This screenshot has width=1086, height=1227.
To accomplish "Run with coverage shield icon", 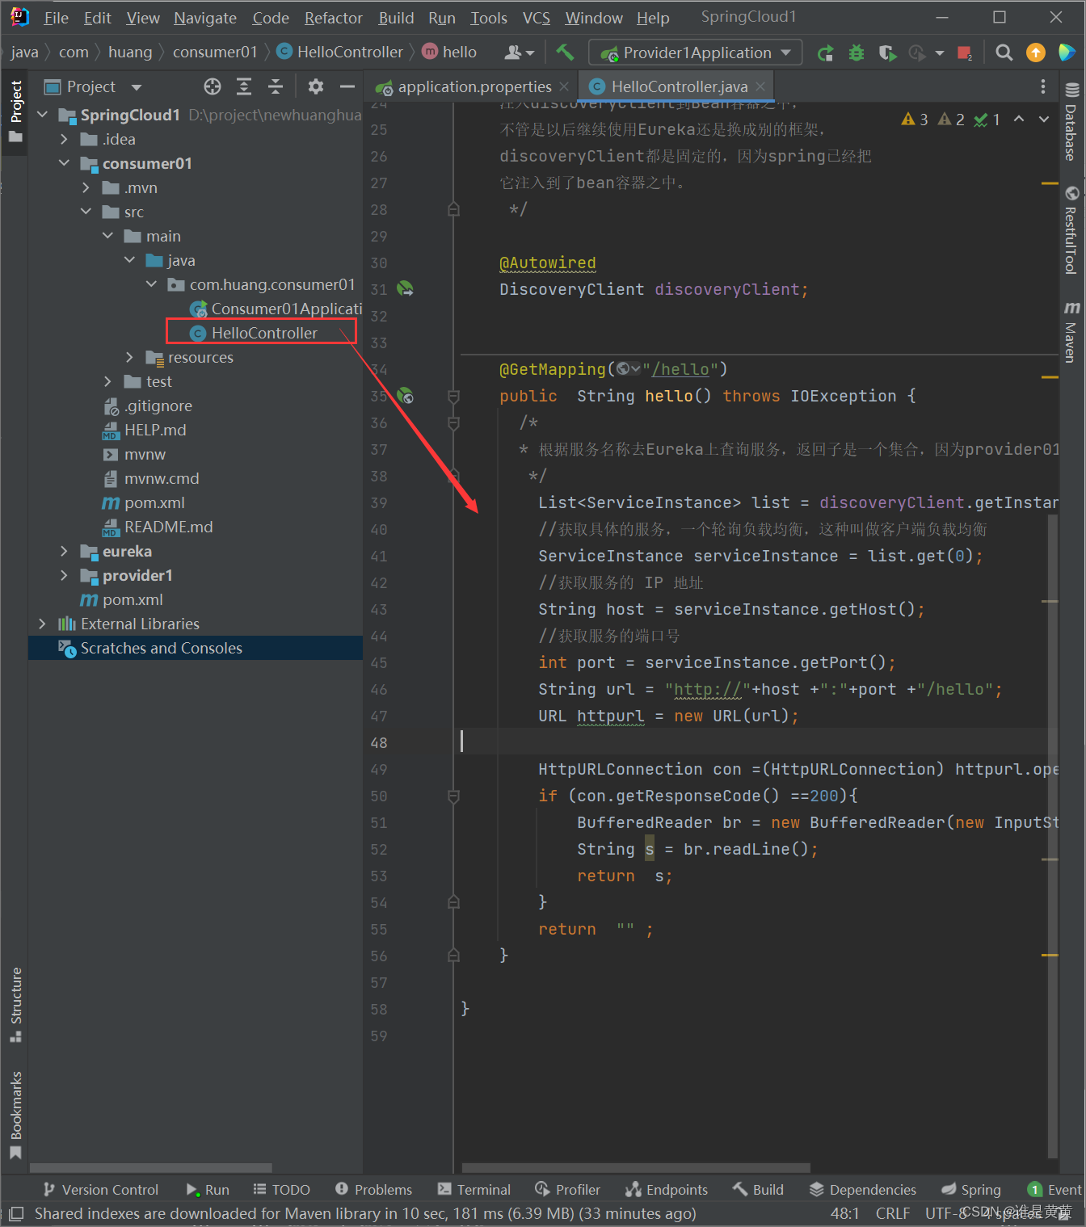I will point(887,53).
